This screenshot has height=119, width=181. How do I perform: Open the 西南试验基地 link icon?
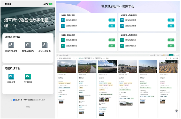(x=28, y=45)
